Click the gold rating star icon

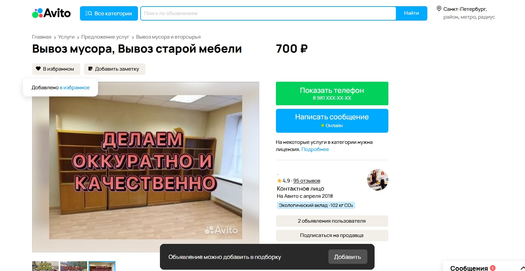[279, 180]
